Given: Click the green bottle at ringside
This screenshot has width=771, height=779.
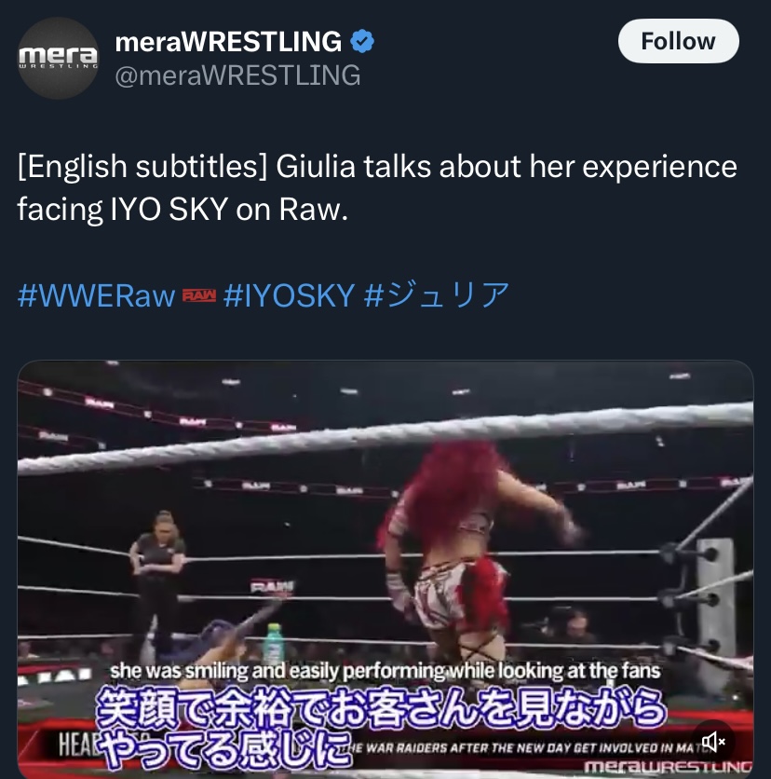Looking at the screenshot, I should point(273,644).
